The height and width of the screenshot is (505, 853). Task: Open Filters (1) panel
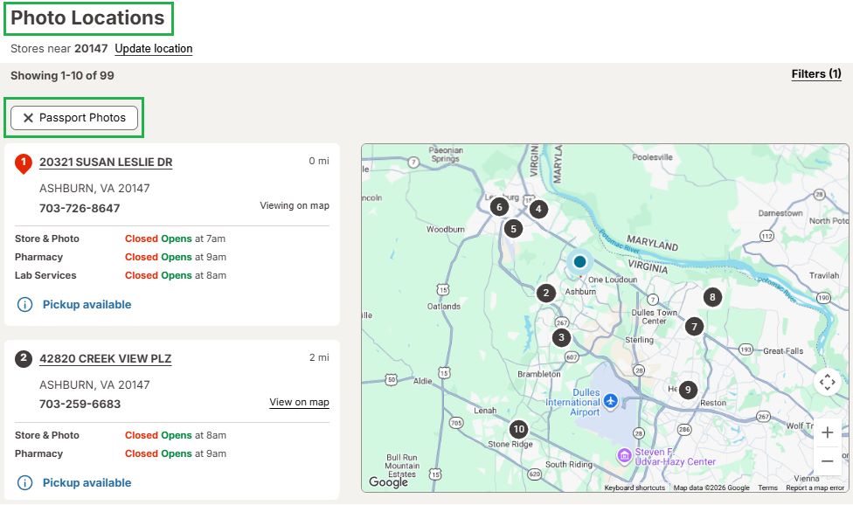[x=816, y=74]
